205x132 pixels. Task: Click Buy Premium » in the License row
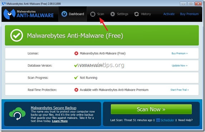pos(180,53)
